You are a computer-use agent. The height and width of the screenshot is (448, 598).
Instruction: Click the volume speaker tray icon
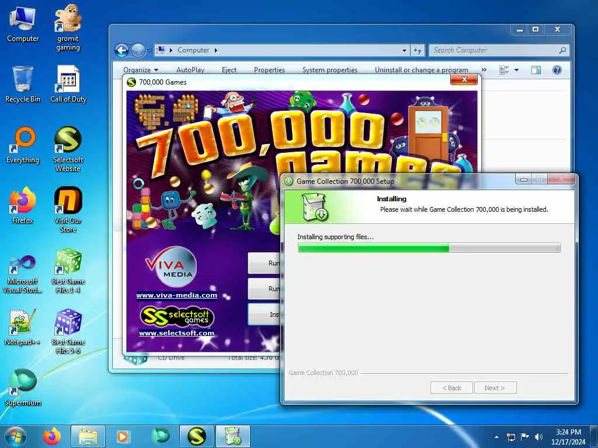(x=538, y=437)
